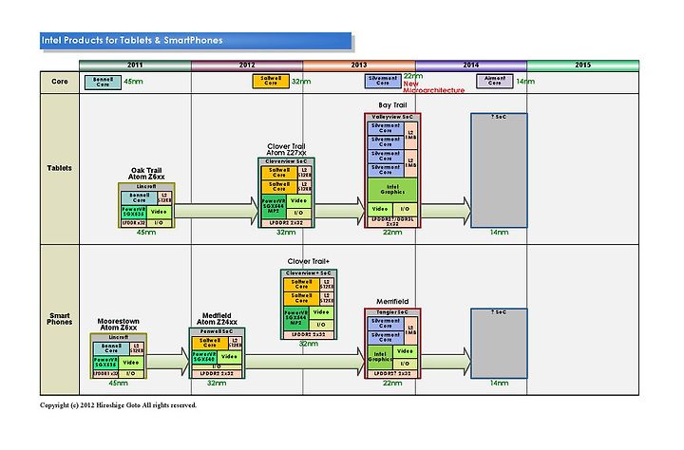Click the 'Oak Trail Atom Z6xx' label

(x=146, y=174)
